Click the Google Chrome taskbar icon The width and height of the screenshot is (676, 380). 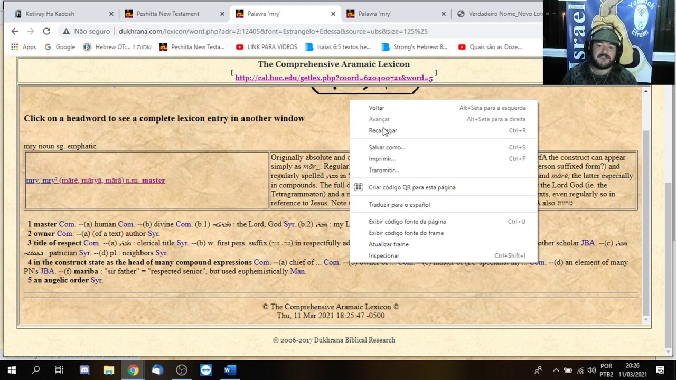133,370
